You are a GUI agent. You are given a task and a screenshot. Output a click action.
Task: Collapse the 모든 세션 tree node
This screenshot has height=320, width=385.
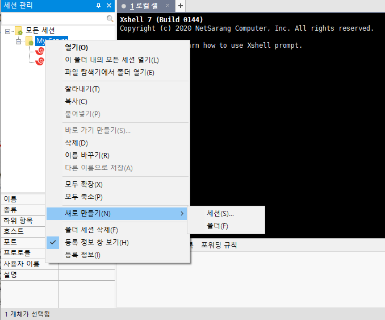click(7, 31)
